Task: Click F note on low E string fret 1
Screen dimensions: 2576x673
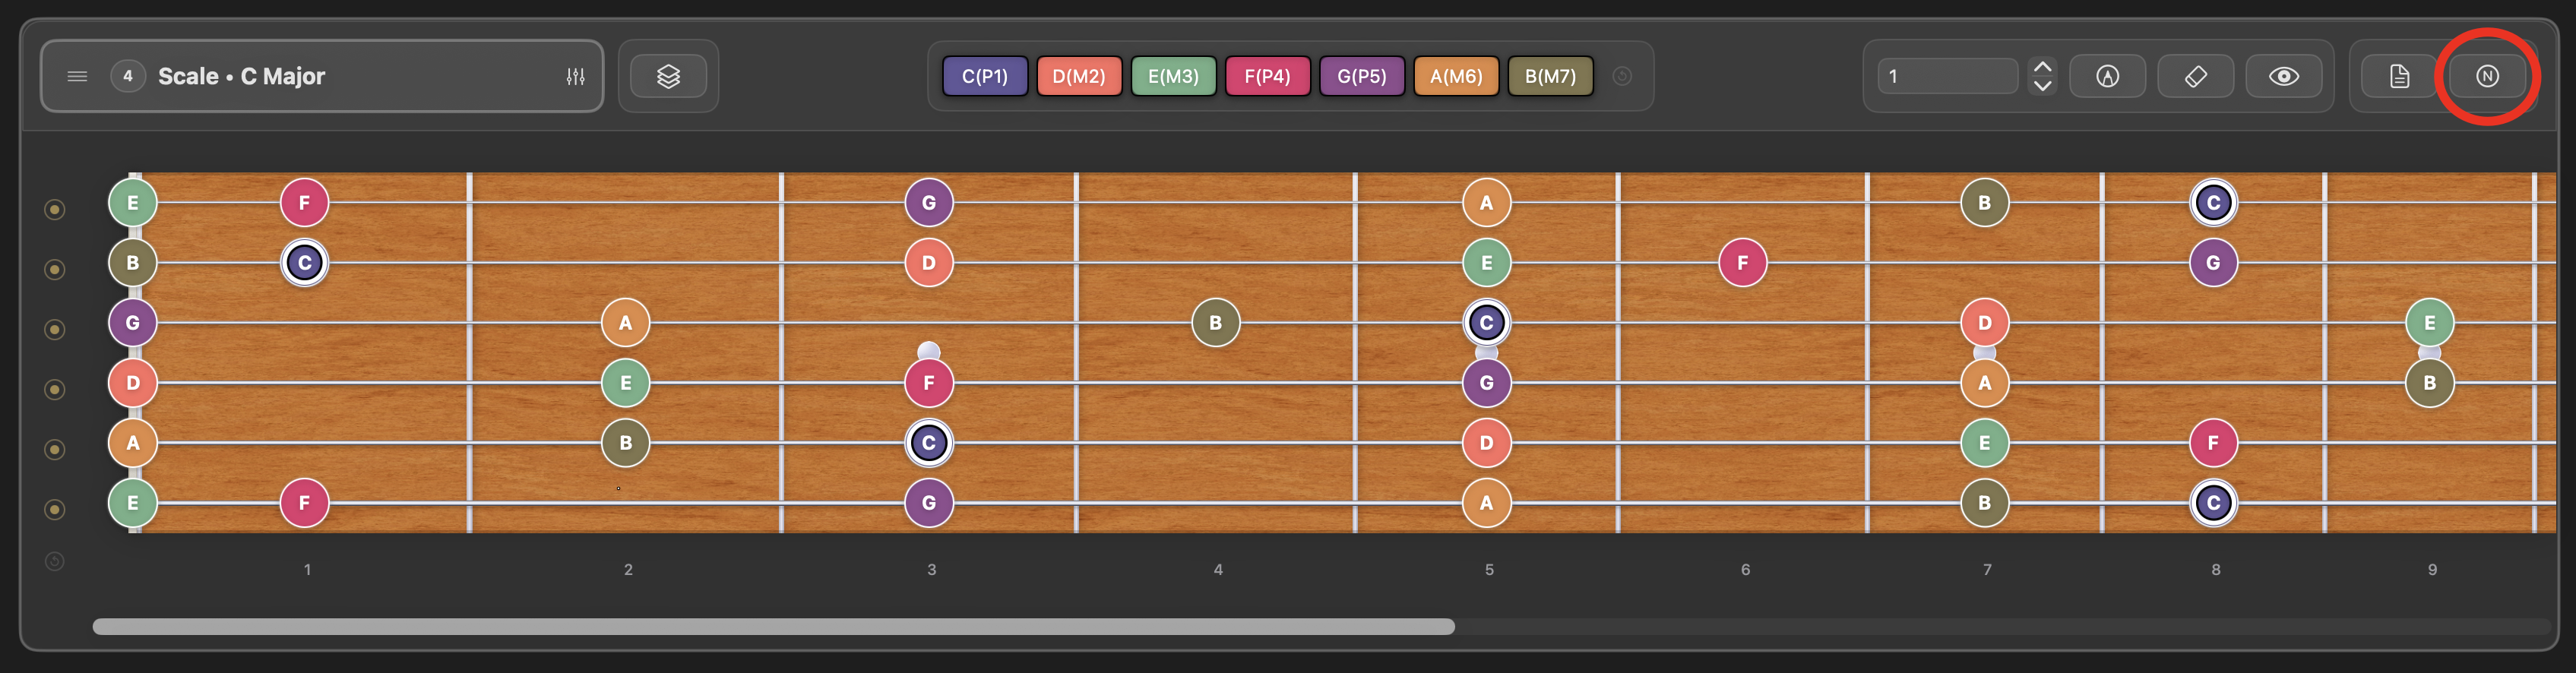Action: point(305,503)
